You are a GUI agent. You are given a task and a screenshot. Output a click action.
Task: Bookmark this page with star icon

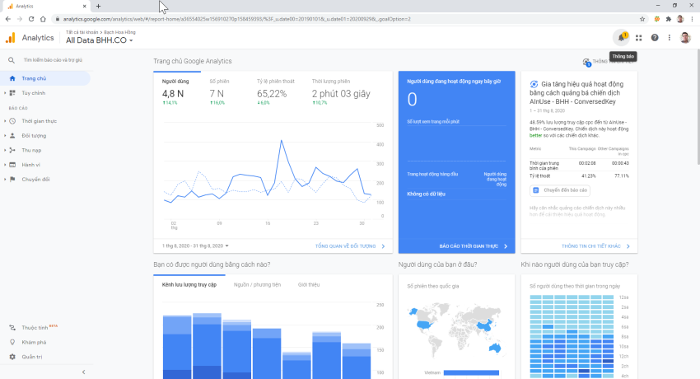point(642,19)
